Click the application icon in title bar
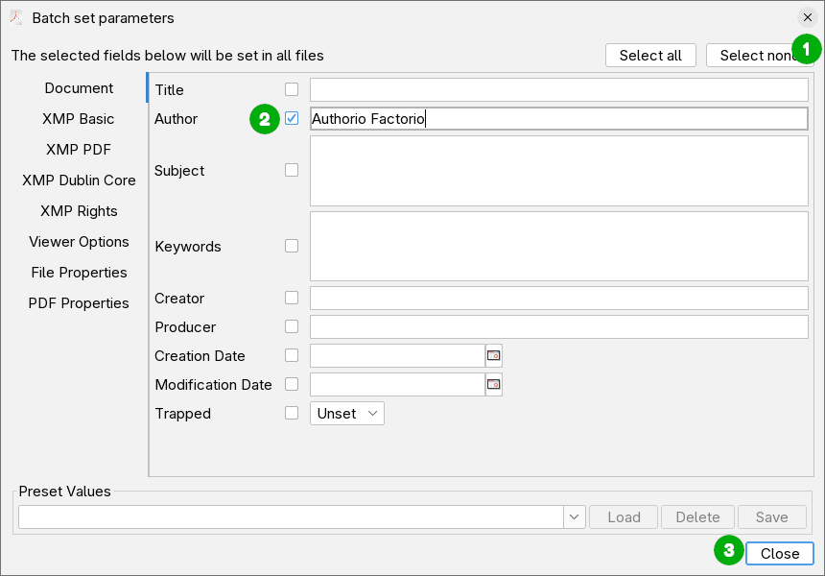 16,17
